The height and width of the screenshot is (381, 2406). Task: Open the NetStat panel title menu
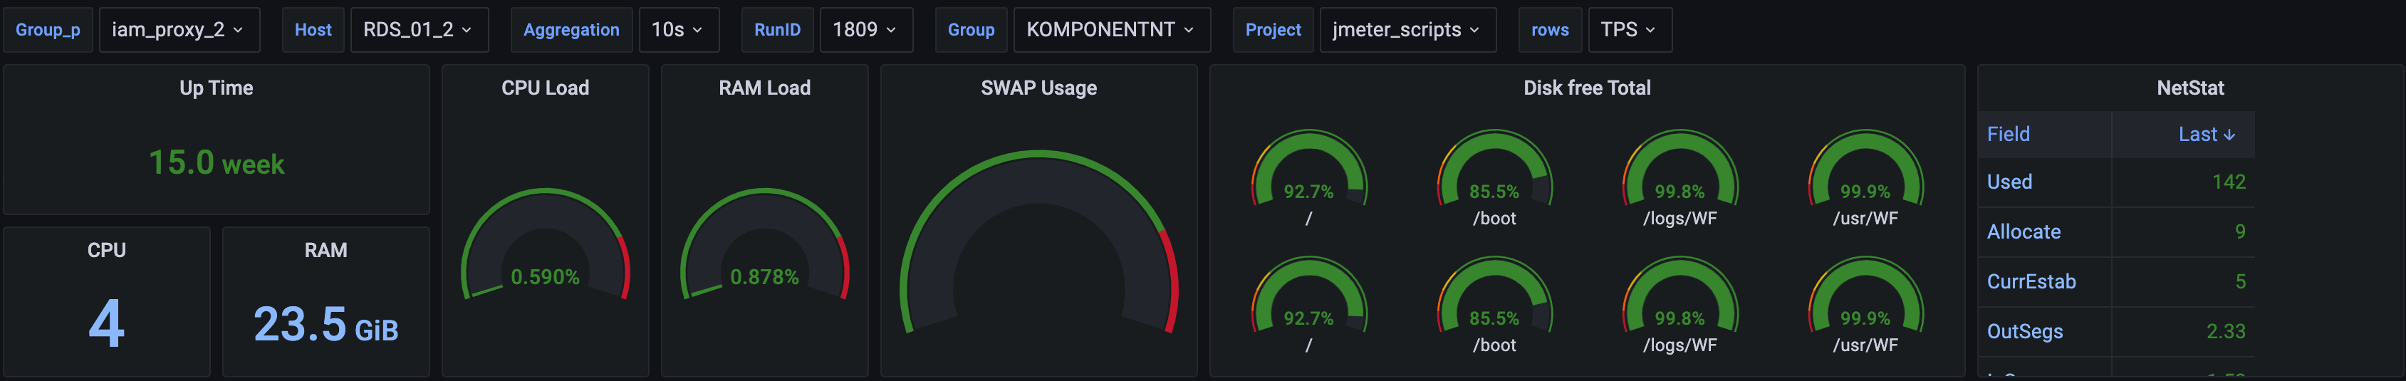coord(2190,88)
